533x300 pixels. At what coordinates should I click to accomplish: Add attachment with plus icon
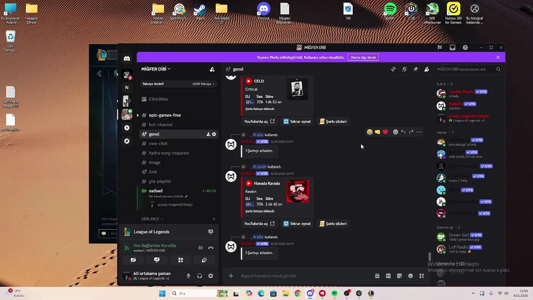[231, 276]
